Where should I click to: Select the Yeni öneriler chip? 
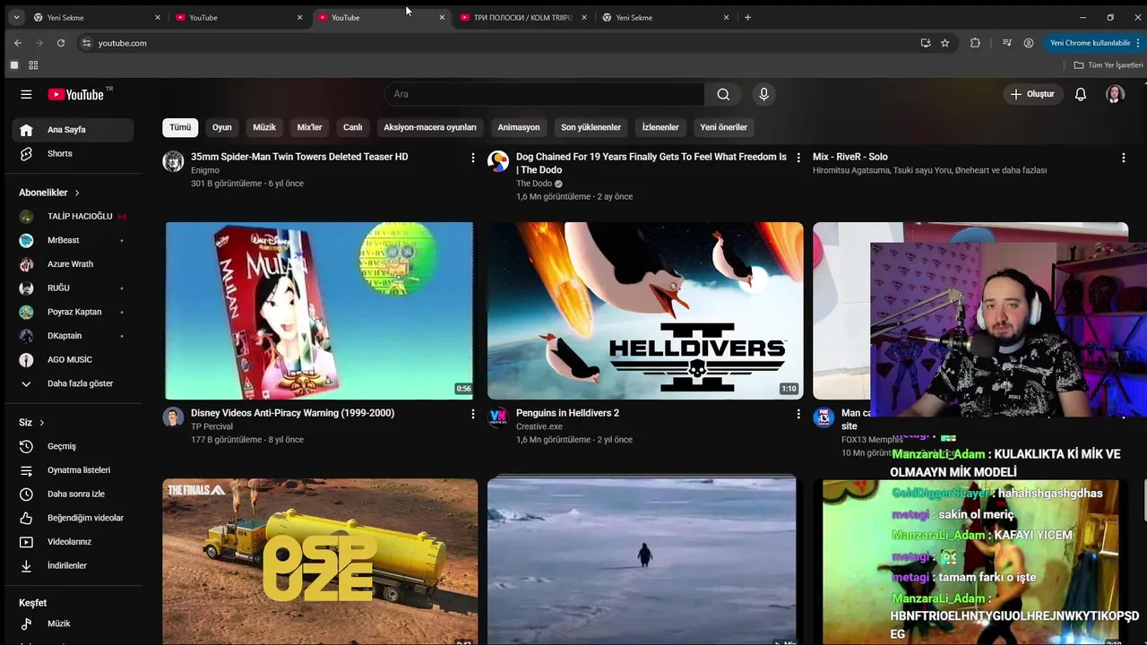724,127
